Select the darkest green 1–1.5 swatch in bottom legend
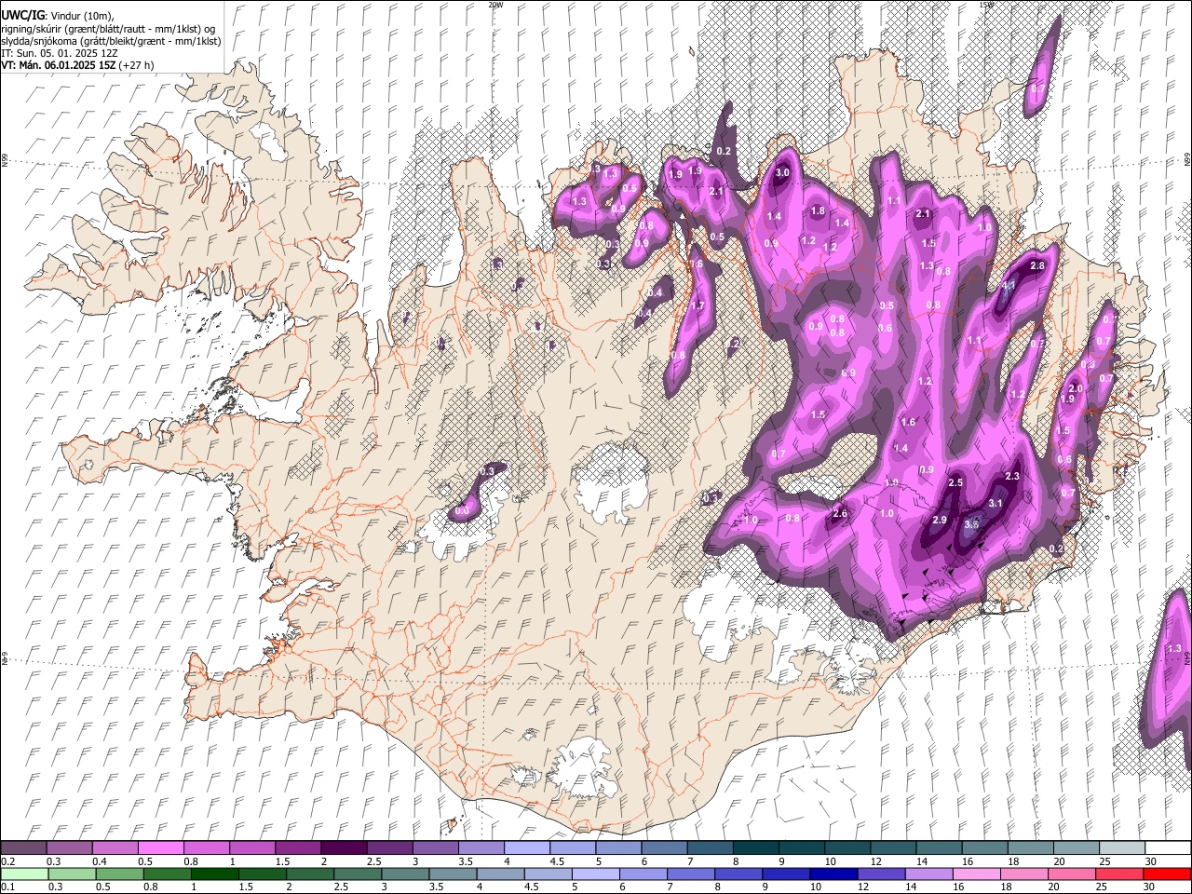The width and height of the screenshot is (1192, 894). [x=214, y=874]
